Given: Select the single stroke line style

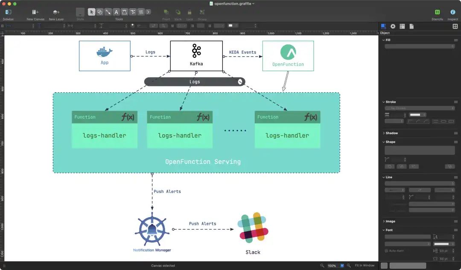Looking at the screenshot, I should [x=436, y=121].
